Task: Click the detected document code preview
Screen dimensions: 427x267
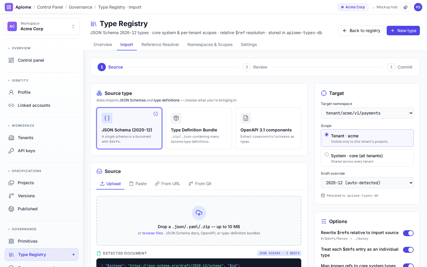Action: [199, 263]
